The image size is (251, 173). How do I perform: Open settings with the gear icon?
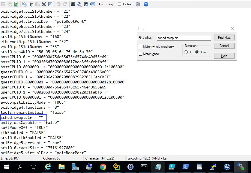138,4
